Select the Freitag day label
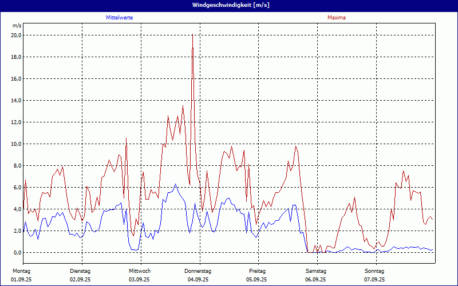The height and width of the screenshot is (286, 458). 257,271
